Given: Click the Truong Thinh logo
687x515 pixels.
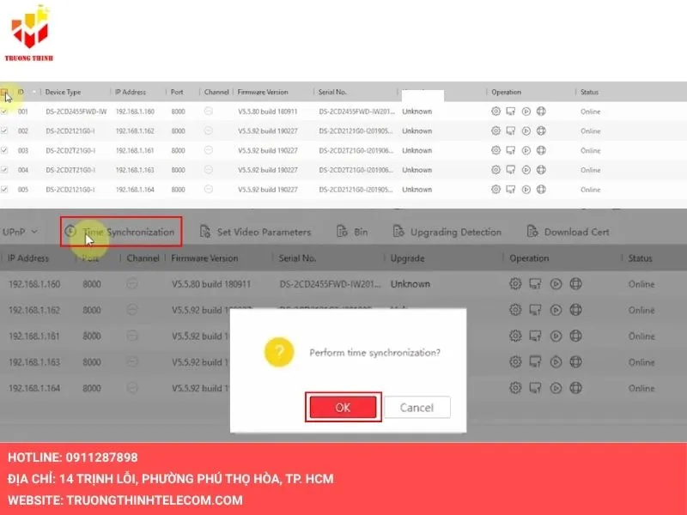Looking at the screenshot, I should click(31, 33).
